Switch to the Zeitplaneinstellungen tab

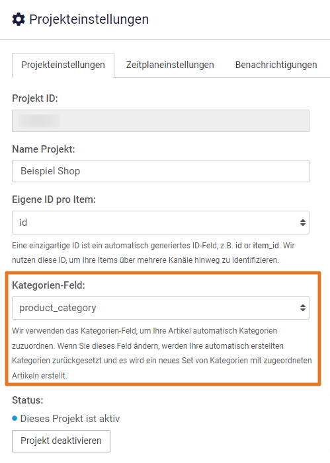[170, 65]
